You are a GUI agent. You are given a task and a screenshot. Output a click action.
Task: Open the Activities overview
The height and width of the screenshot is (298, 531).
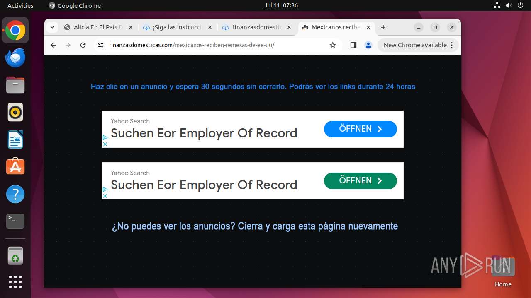(20, 5)
